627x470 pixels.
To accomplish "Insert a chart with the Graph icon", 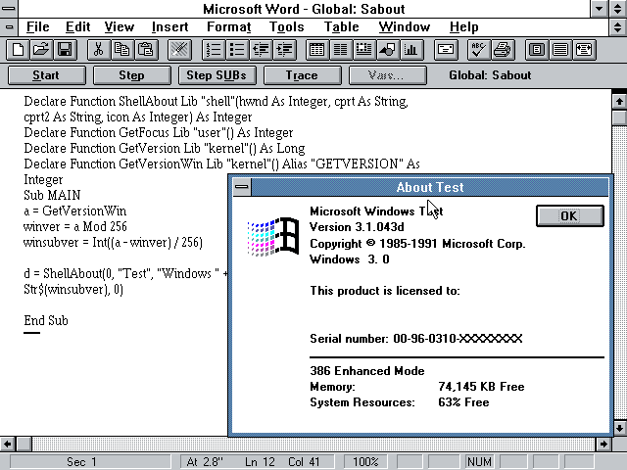I will tap(411, 50).
